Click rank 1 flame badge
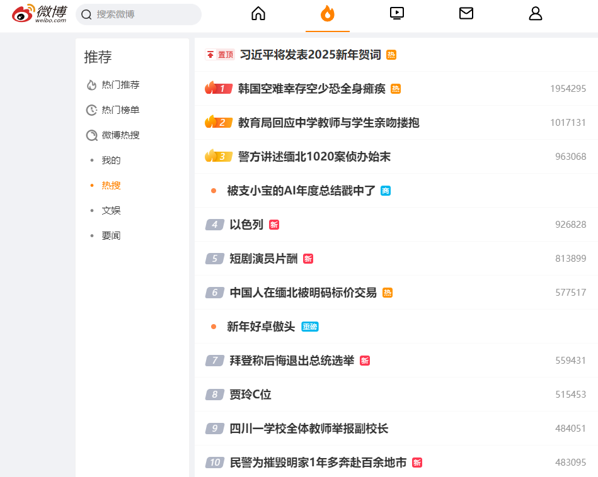 219,88
